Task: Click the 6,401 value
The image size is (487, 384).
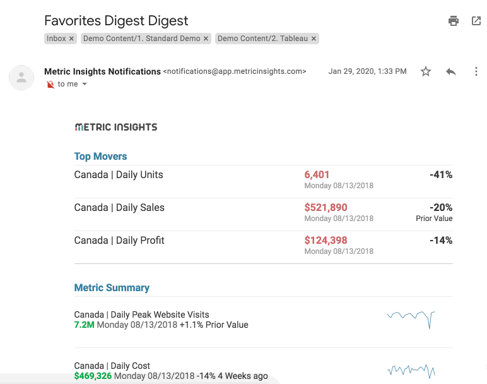Action: (317, 175)
